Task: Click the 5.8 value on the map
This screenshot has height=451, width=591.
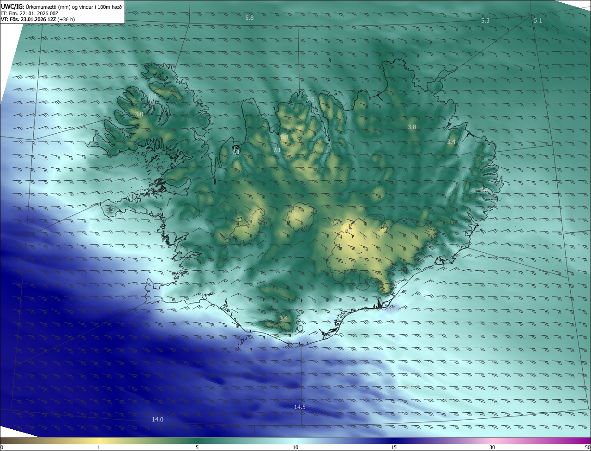Action: click(x=249, y=18)
